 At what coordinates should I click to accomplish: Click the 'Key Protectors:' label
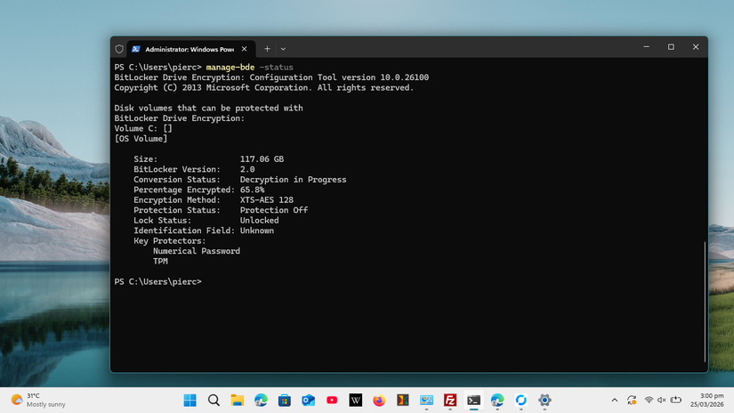[169, 240]
